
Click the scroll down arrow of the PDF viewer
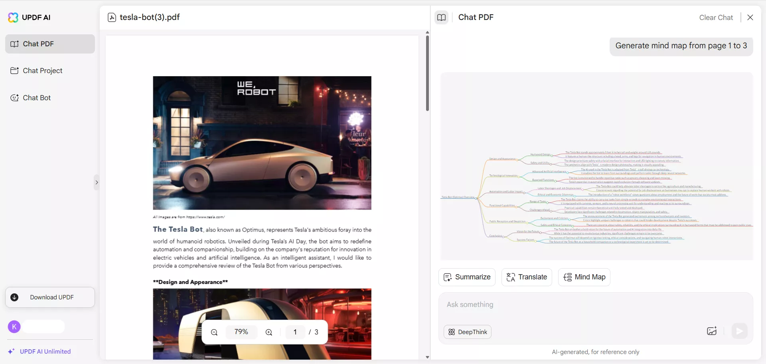[427, 357]
